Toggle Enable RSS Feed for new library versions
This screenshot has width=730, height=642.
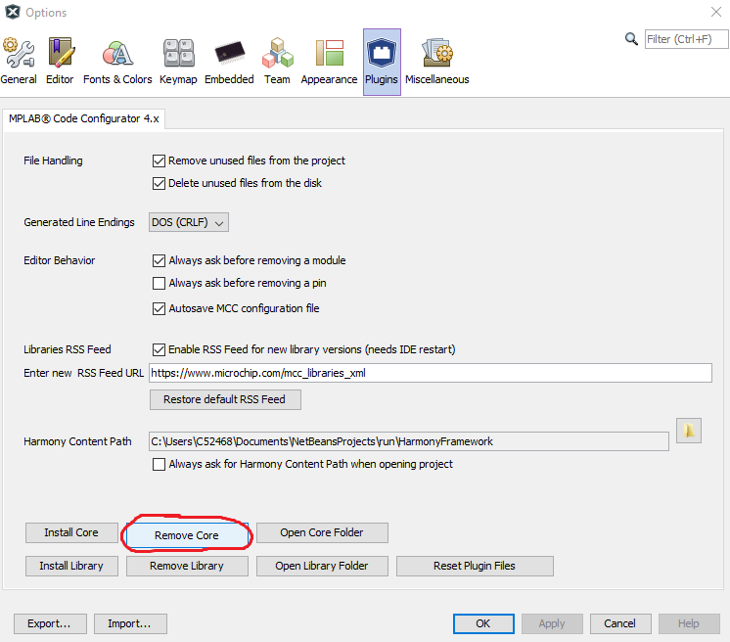pos(159,349)
